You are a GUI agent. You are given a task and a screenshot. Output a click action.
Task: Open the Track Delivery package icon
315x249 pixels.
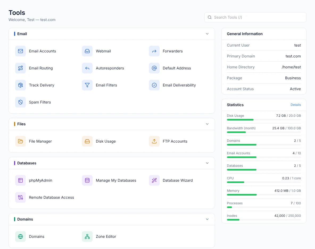point(20,85)
